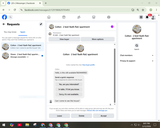Open the Groups icon in the top bar
The image size is (160, 128).
click(109, 17)
